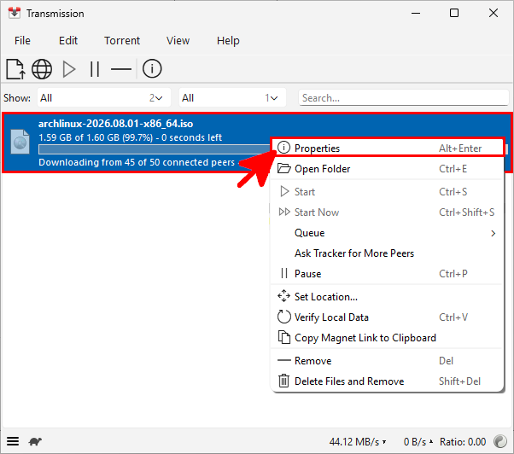Select Start Now in context menu
The height and width of the screenshot is (454, 514).
387,212
